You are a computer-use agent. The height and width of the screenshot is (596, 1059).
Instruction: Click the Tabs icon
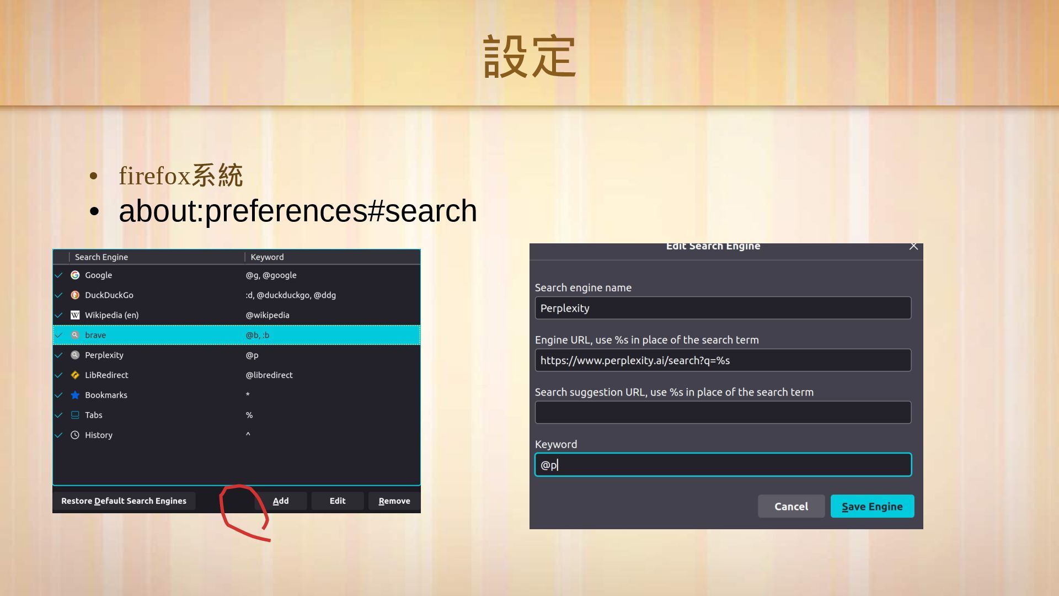[x=75, y=415]
